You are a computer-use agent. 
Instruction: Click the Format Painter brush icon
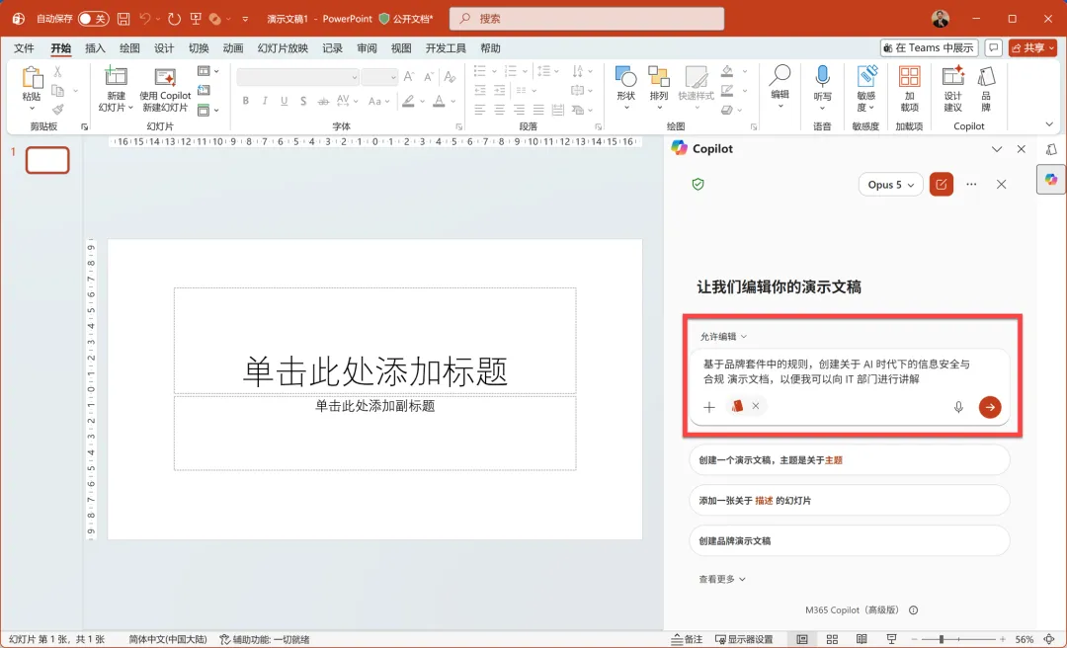(x=58, y=109)
